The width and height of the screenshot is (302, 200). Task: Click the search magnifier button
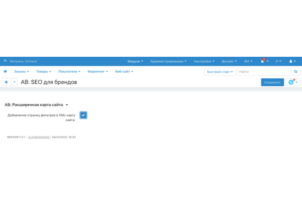point(296,72)
